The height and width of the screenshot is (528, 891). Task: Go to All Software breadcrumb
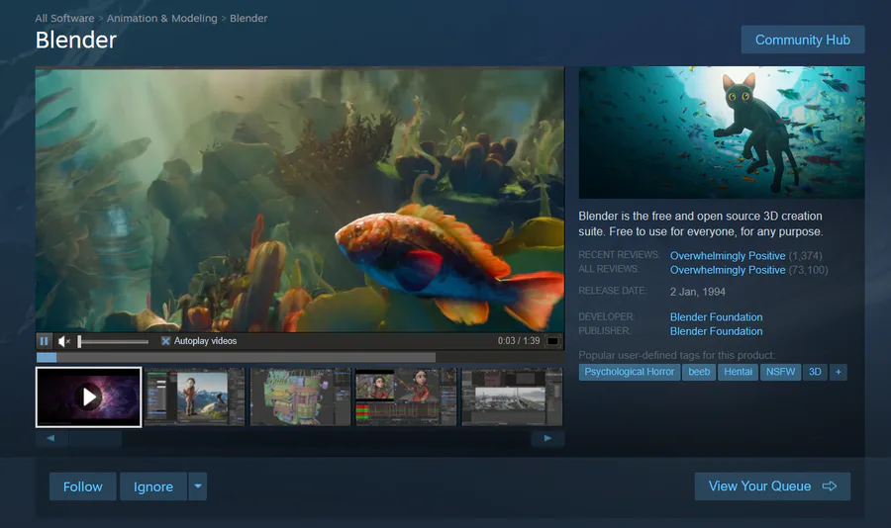pyautogui.click(x=64, y=18)
